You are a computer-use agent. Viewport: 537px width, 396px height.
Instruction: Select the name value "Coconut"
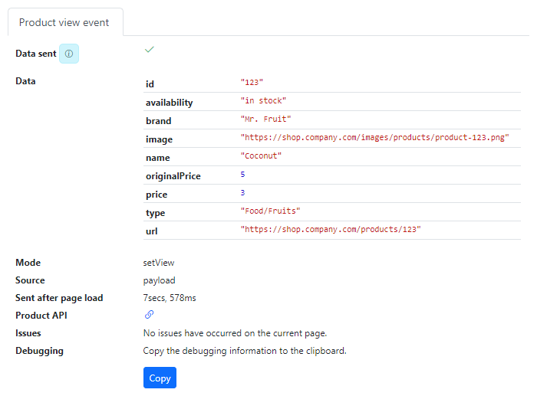(261, 155)
